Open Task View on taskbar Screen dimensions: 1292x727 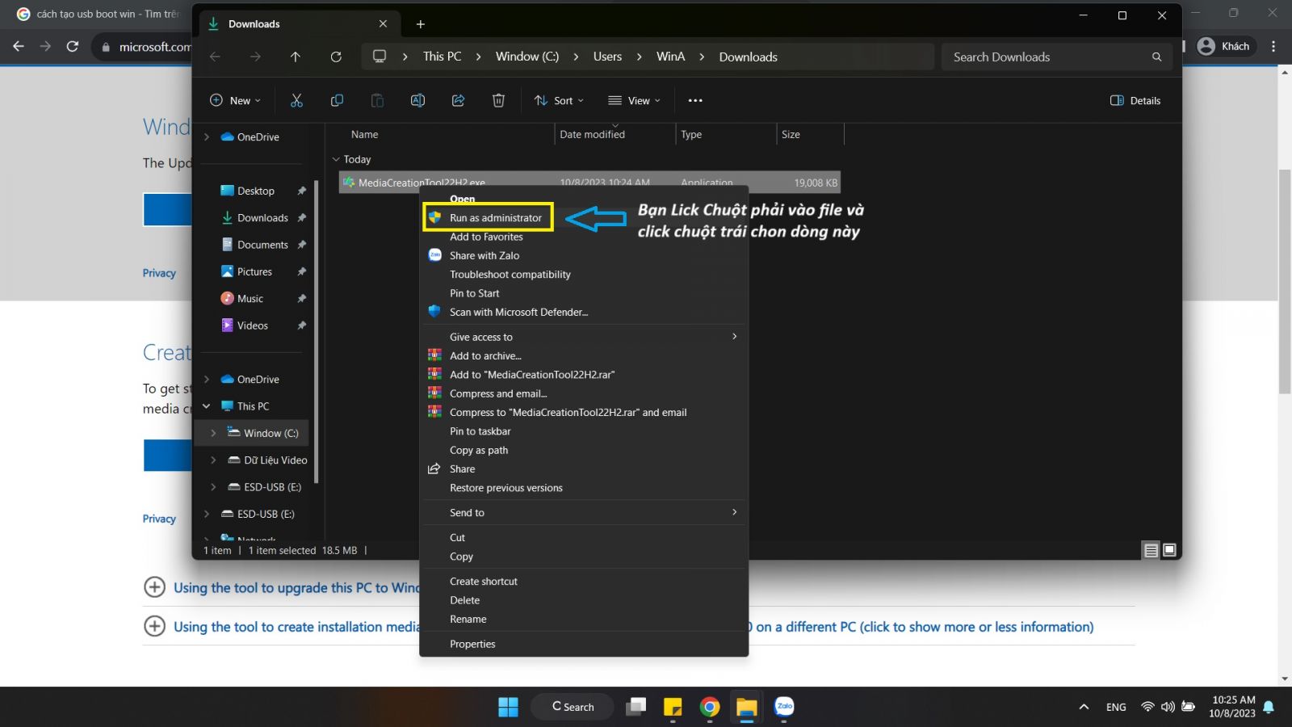click(636, 707)
